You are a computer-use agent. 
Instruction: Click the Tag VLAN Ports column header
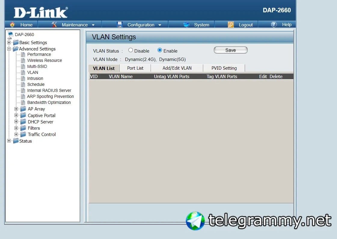pos(222,77)
